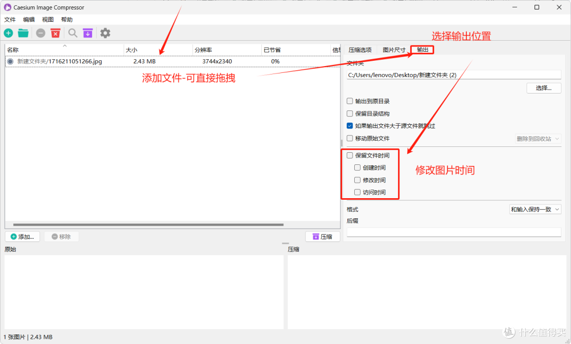The width and height of the screenshot is (571, 344).
Task: Click status icon of 1716211051266.jpg row
Action: (10, 61)
